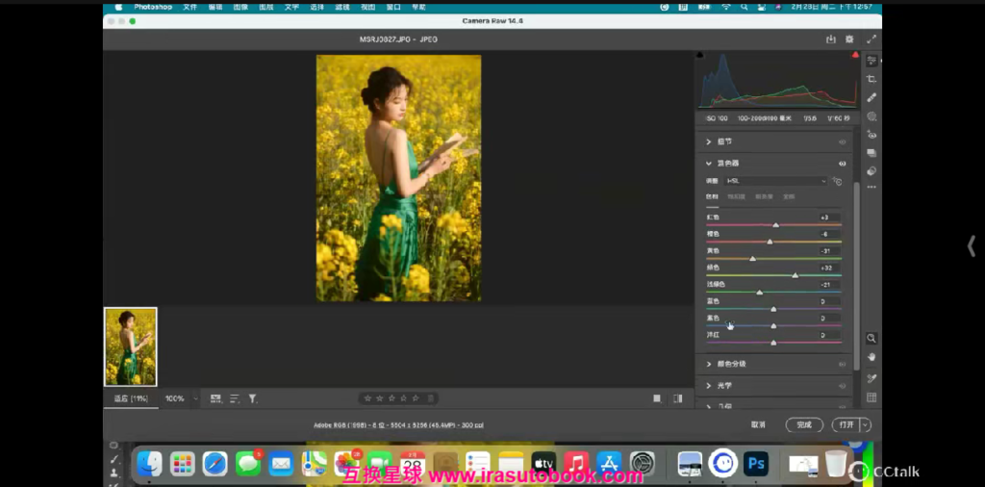Open the filmstrip options icon
Screen dimensions: 985x487
coord(216,398)
